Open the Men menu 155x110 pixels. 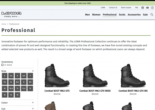point(87,15)
